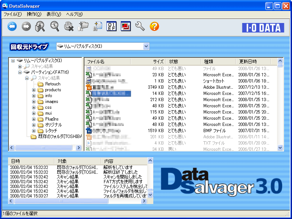The height and width of the screenshot is (219, 292).
Task: Click the recover folder icon
Action: [x=83, y=26]
